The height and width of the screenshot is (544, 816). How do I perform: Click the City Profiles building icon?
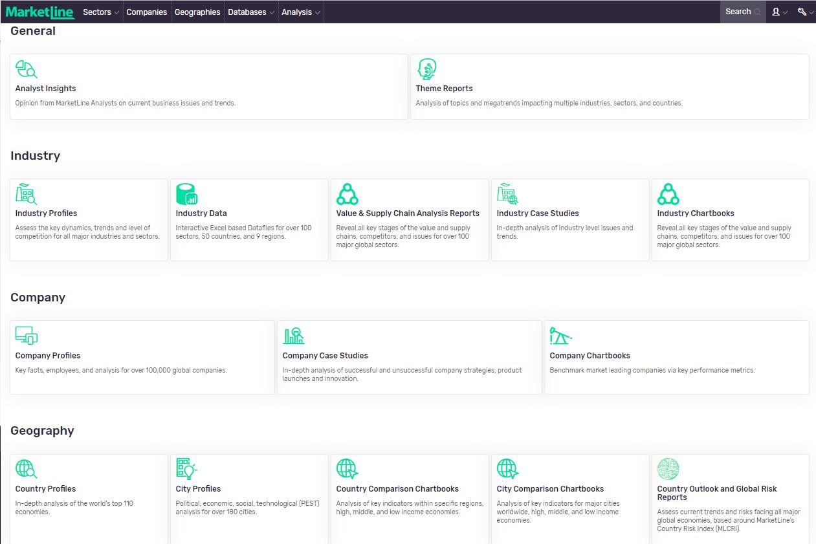pos(186,469)
